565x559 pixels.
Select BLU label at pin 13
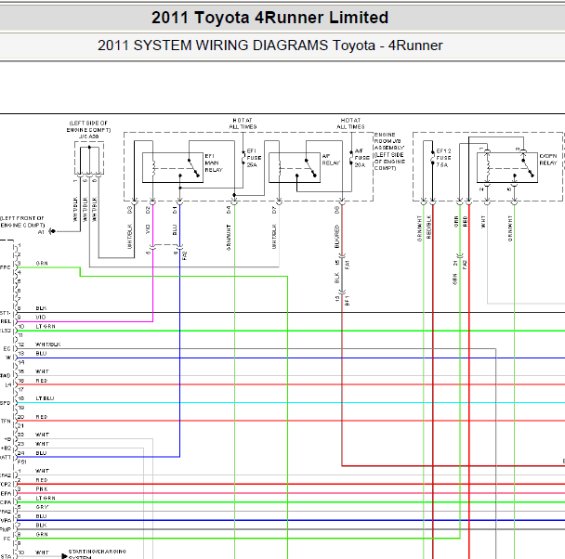[41, 353]
